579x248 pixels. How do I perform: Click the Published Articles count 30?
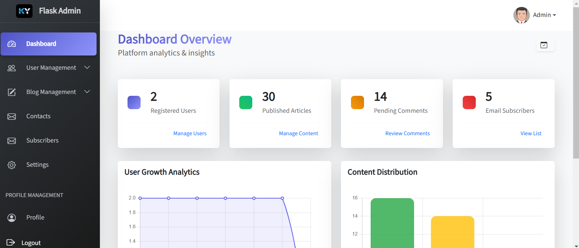point(268,97)
